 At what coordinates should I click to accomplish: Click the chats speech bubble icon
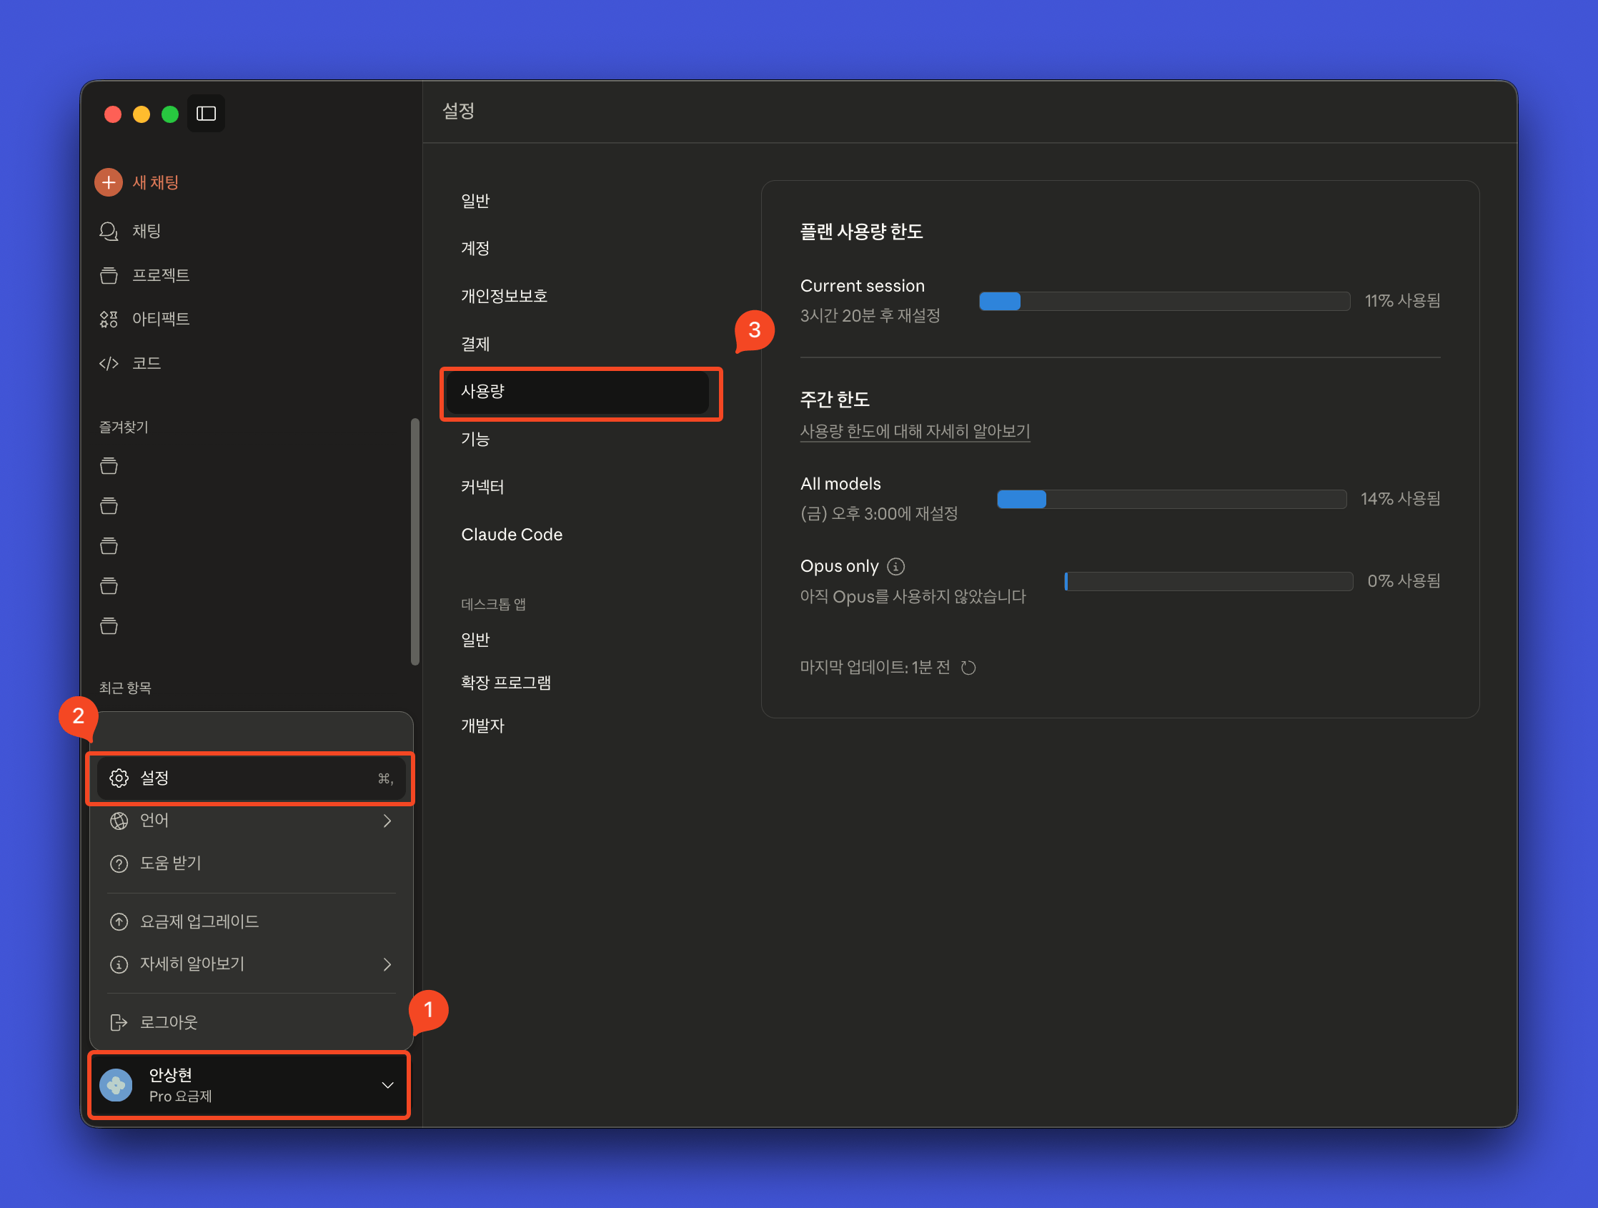coord(109,231)
